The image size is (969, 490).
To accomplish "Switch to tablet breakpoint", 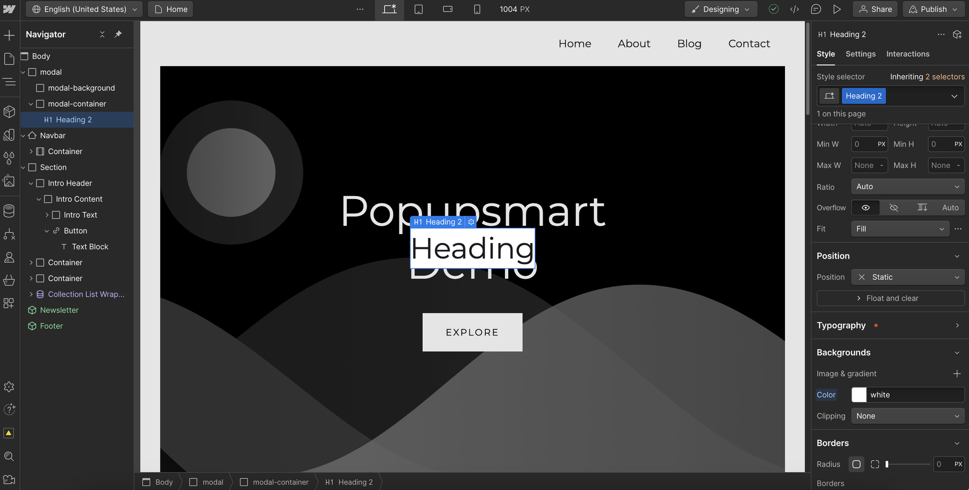I will click(x=419, y=9).
